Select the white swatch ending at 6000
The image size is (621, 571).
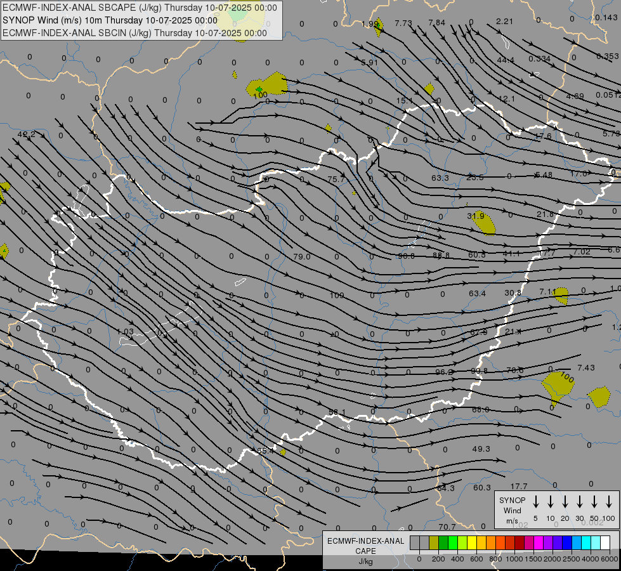pyautogui.click(x=605, y=543)
